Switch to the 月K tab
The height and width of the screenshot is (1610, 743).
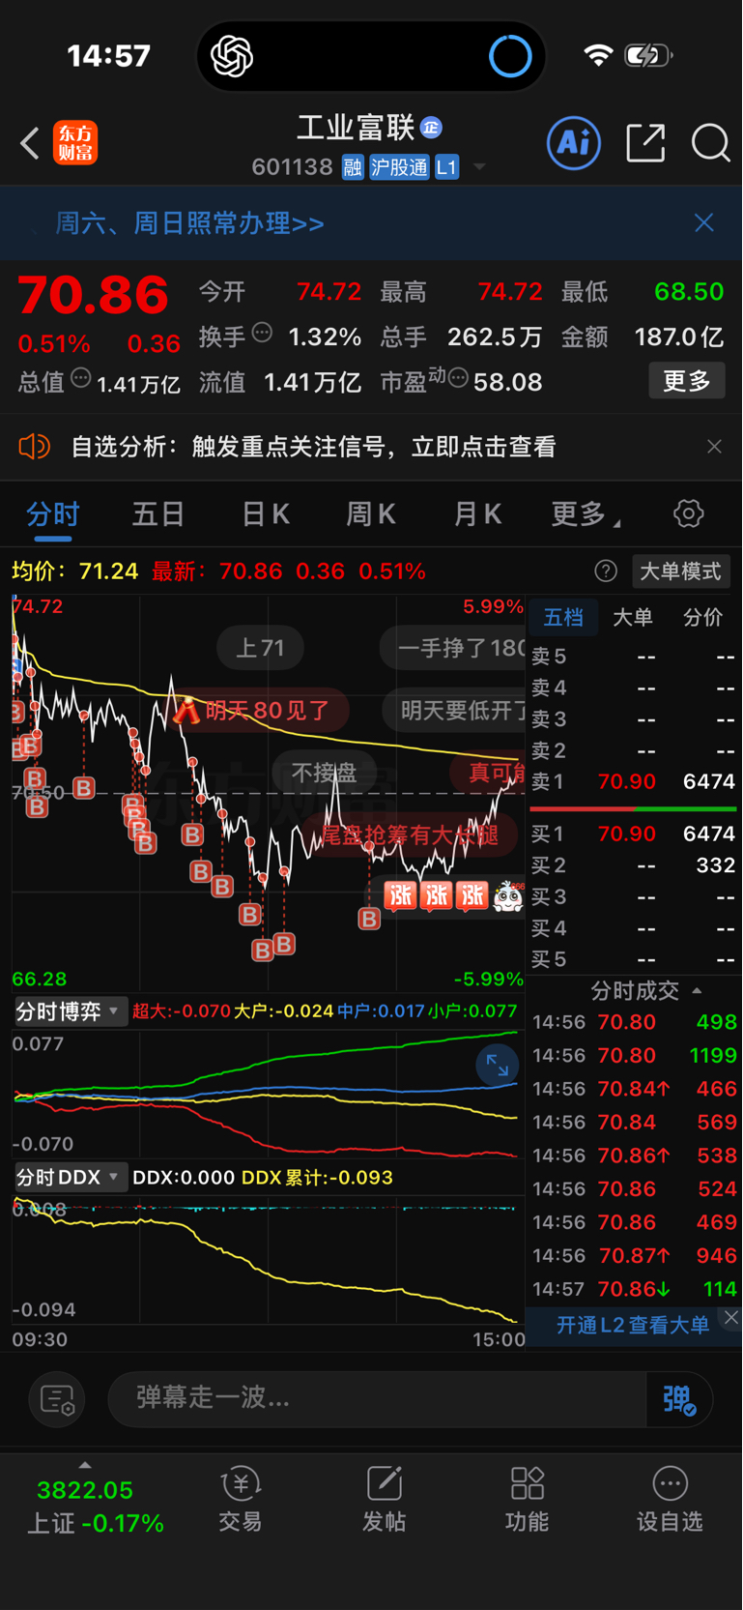(477, 514)
